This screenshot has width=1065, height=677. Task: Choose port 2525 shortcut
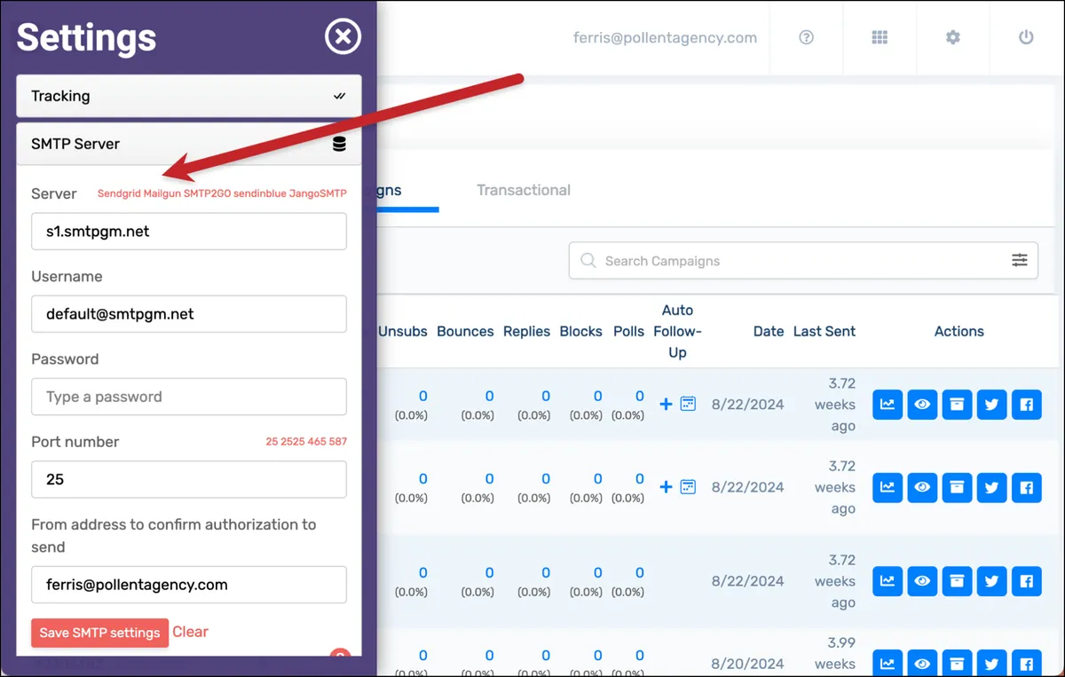coord(292,442)
